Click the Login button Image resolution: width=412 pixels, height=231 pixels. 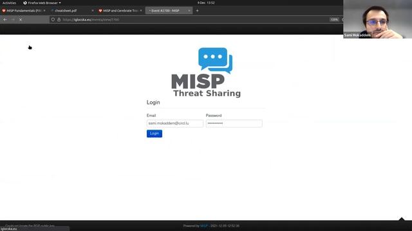[154, 133]
